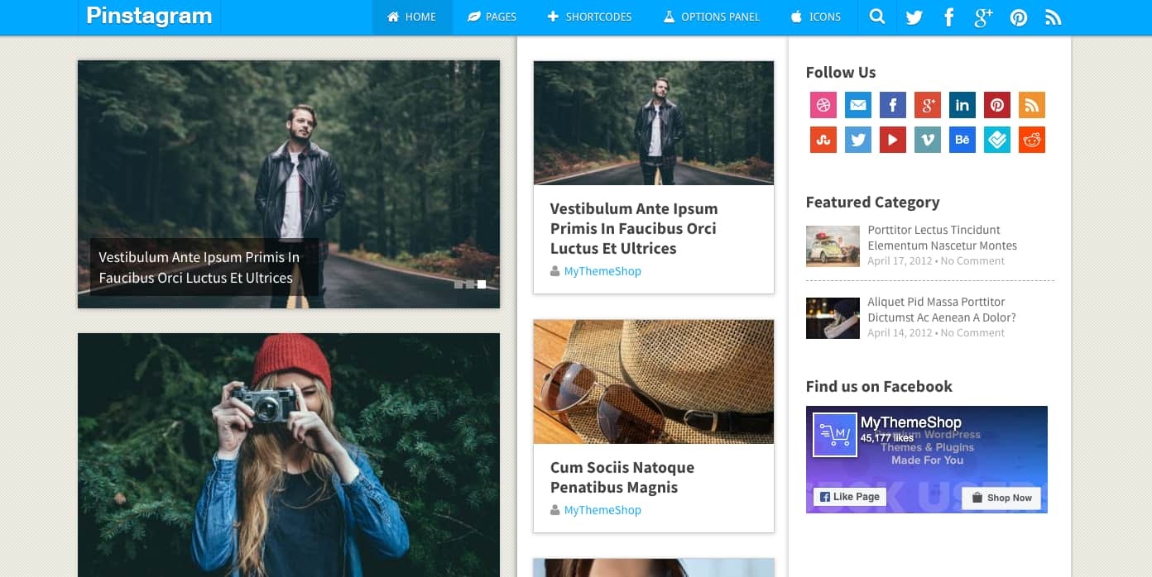The width and height of the screenshot is (1152, 577).
Task: Select the Icons menu item
Action: 816,17
